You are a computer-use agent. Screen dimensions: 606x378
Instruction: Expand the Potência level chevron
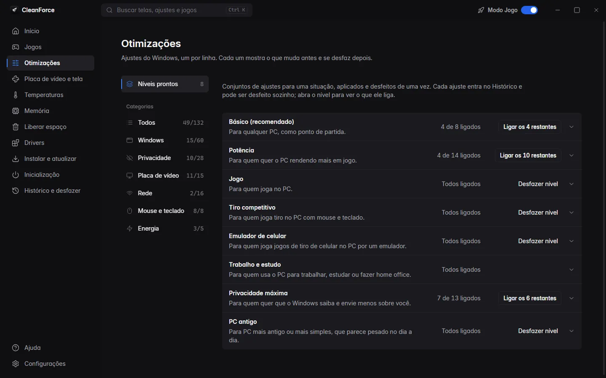(x=571, y=155)
